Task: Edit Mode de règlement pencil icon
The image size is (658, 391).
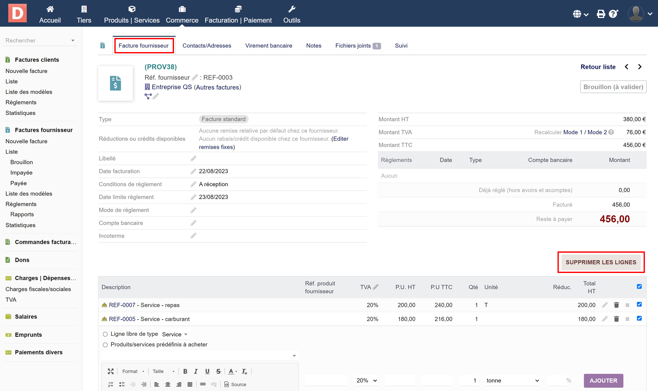Action: [193, 210]
